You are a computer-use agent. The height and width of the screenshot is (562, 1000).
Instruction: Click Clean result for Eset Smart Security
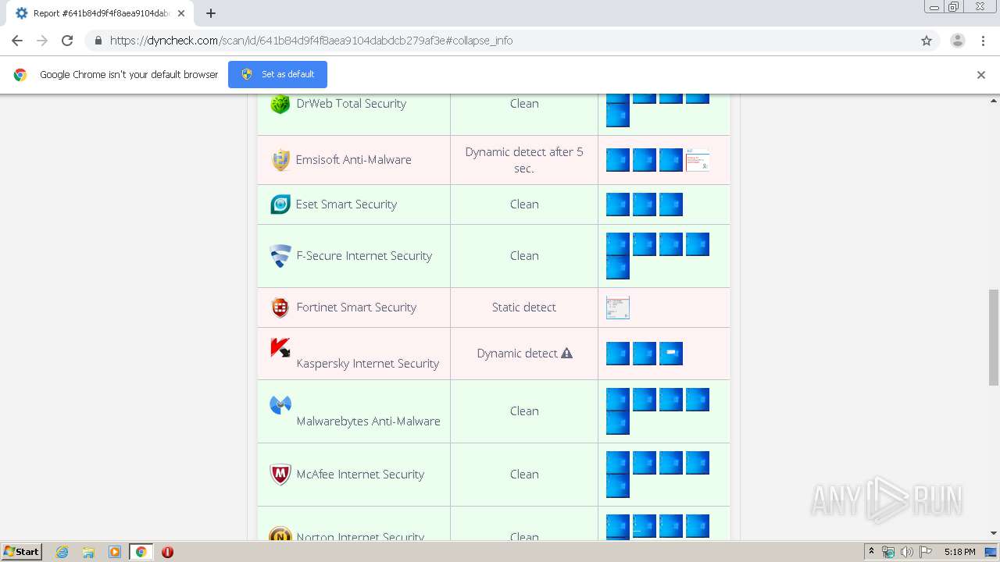point(524,205)
